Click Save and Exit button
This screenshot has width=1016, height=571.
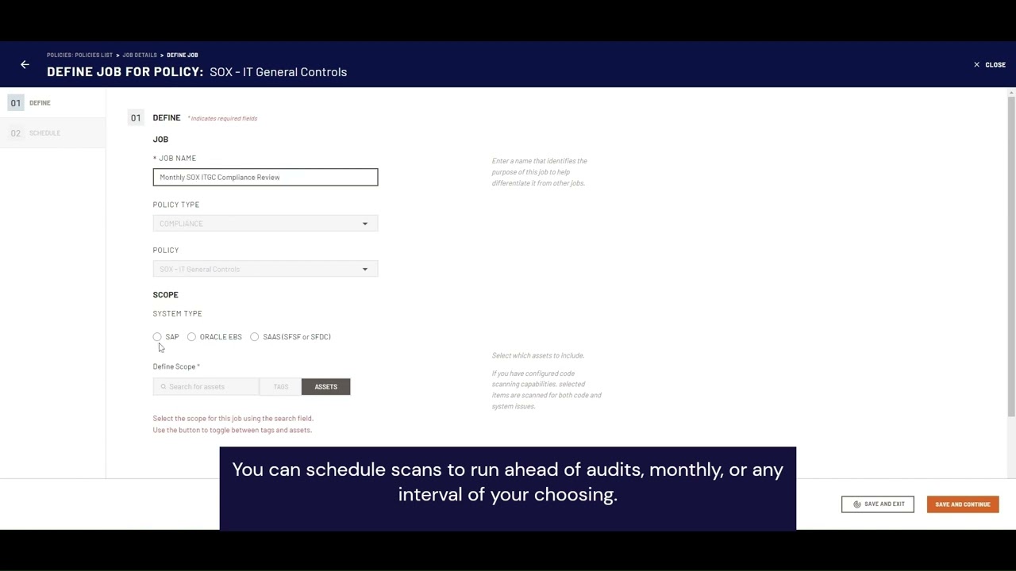(x=878, y=504)
